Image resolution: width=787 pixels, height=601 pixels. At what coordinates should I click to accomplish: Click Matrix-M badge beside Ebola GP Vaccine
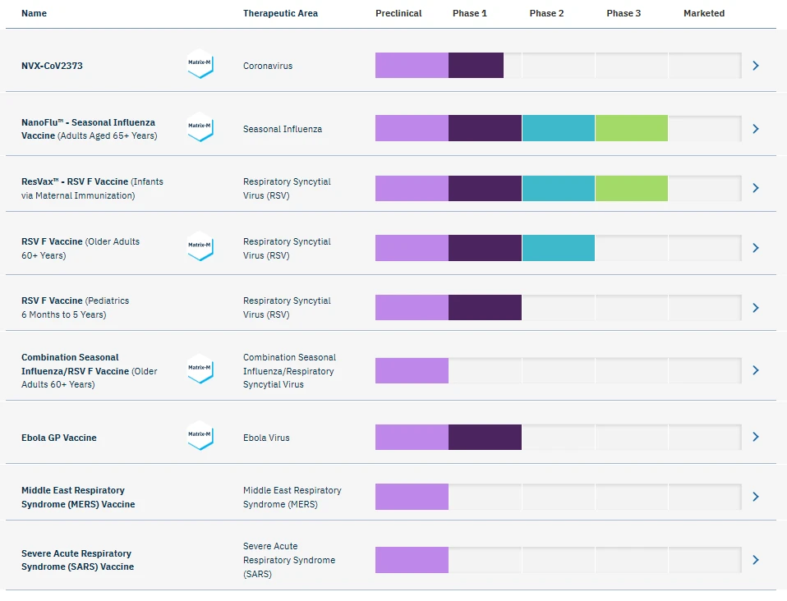tap(200, 436)
